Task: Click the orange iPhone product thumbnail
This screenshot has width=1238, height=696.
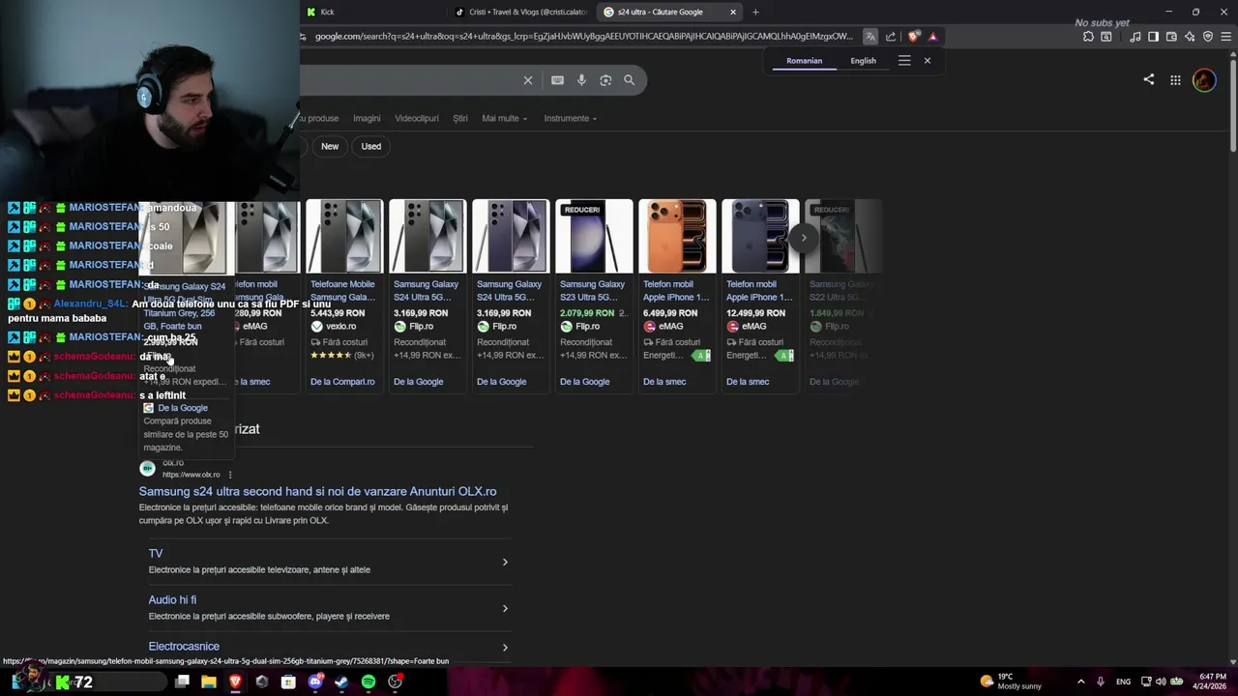Action: tap(677, 237)
